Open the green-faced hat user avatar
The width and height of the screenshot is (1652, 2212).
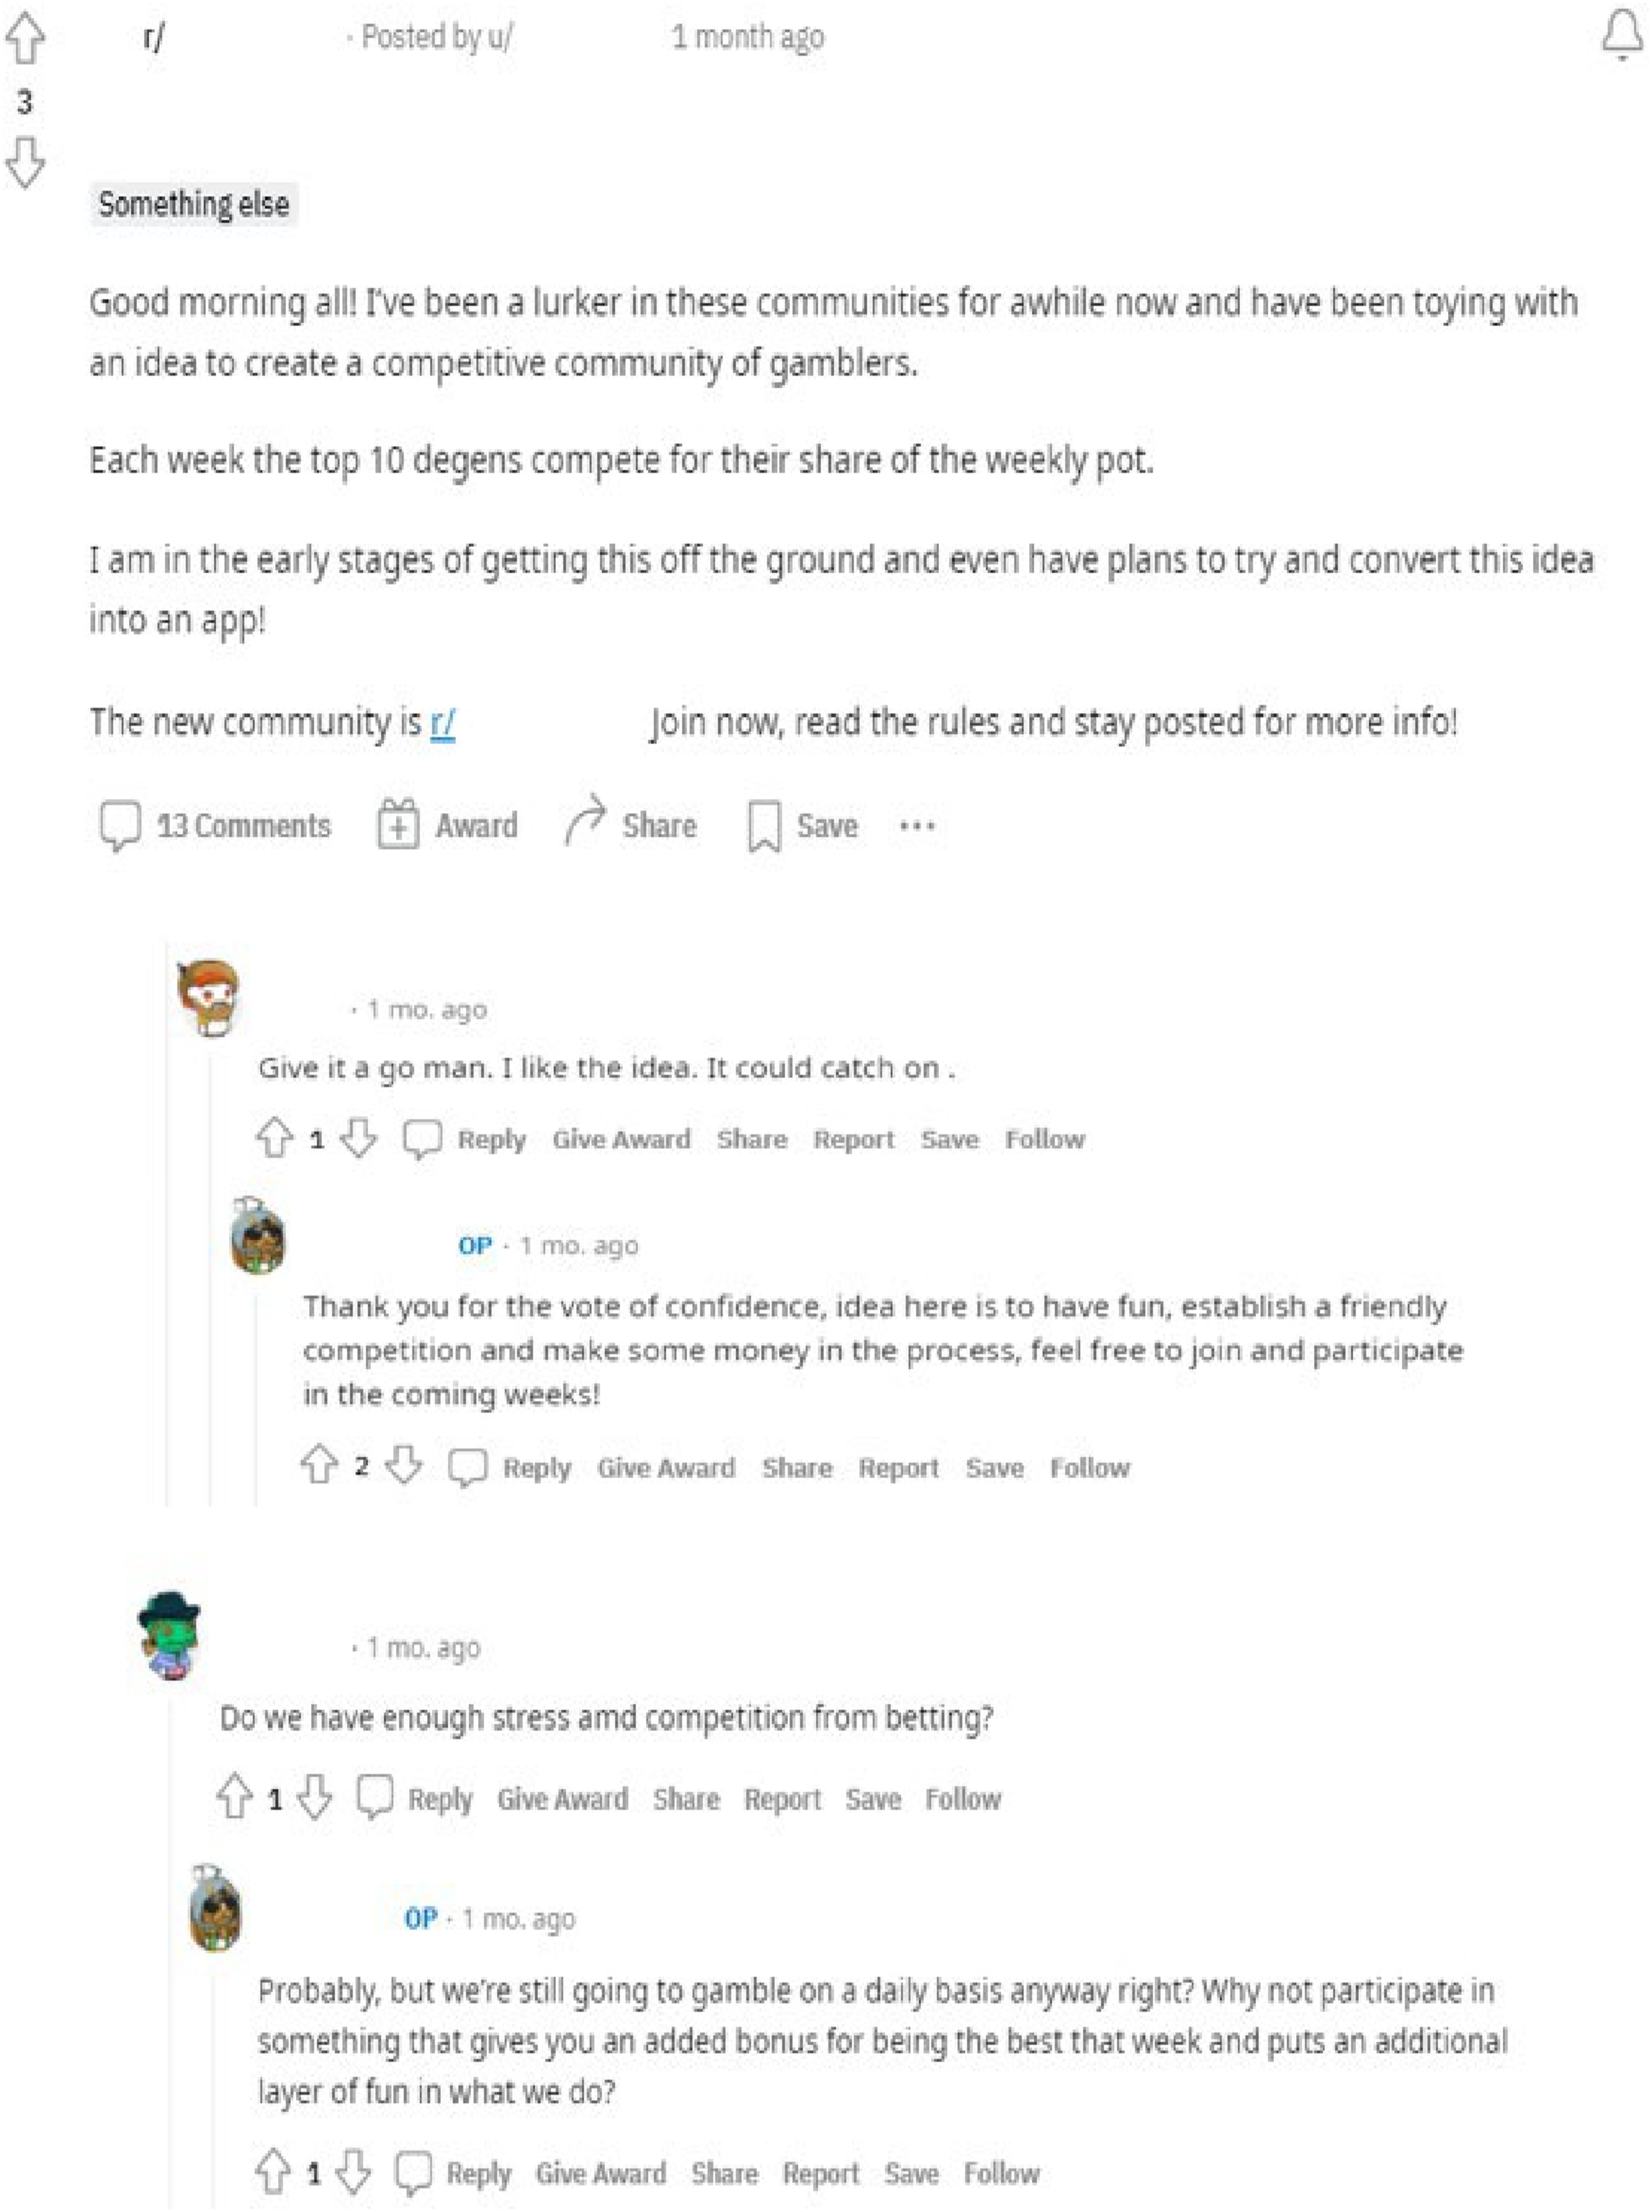pos(169,1636)
